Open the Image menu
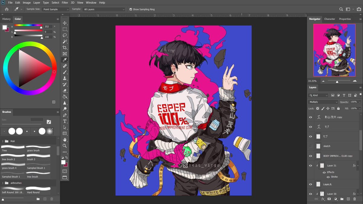The width and height of the screenshot is (363, 204). pyautogui.click(x=27, y=2)
